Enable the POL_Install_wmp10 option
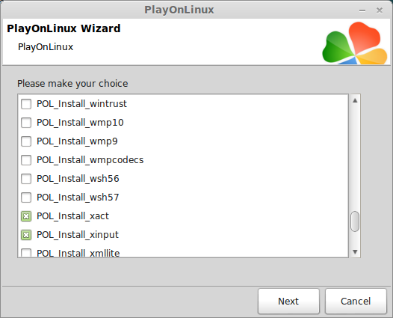The width and height of the screenshot is (393, 318). pyautogui.click(x=26, y=123)
